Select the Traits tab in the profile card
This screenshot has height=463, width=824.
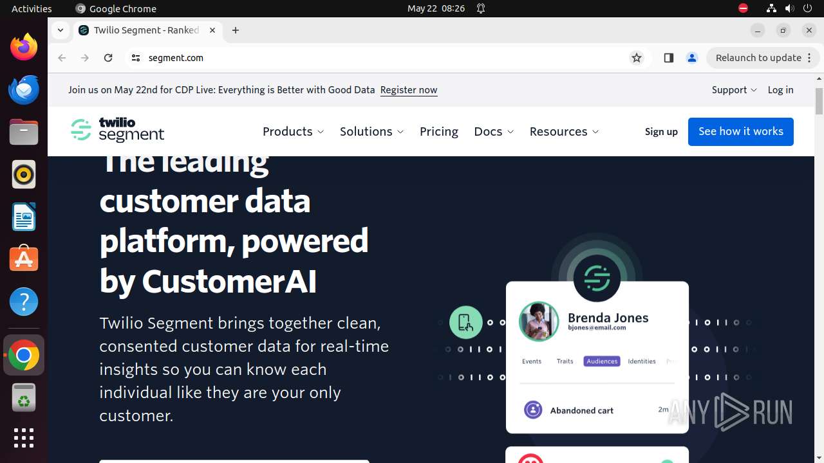tap(565, 361)
